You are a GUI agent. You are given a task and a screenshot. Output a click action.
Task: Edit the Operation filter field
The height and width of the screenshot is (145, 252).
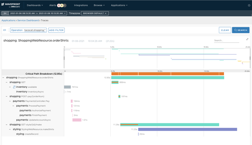point(28,30)
